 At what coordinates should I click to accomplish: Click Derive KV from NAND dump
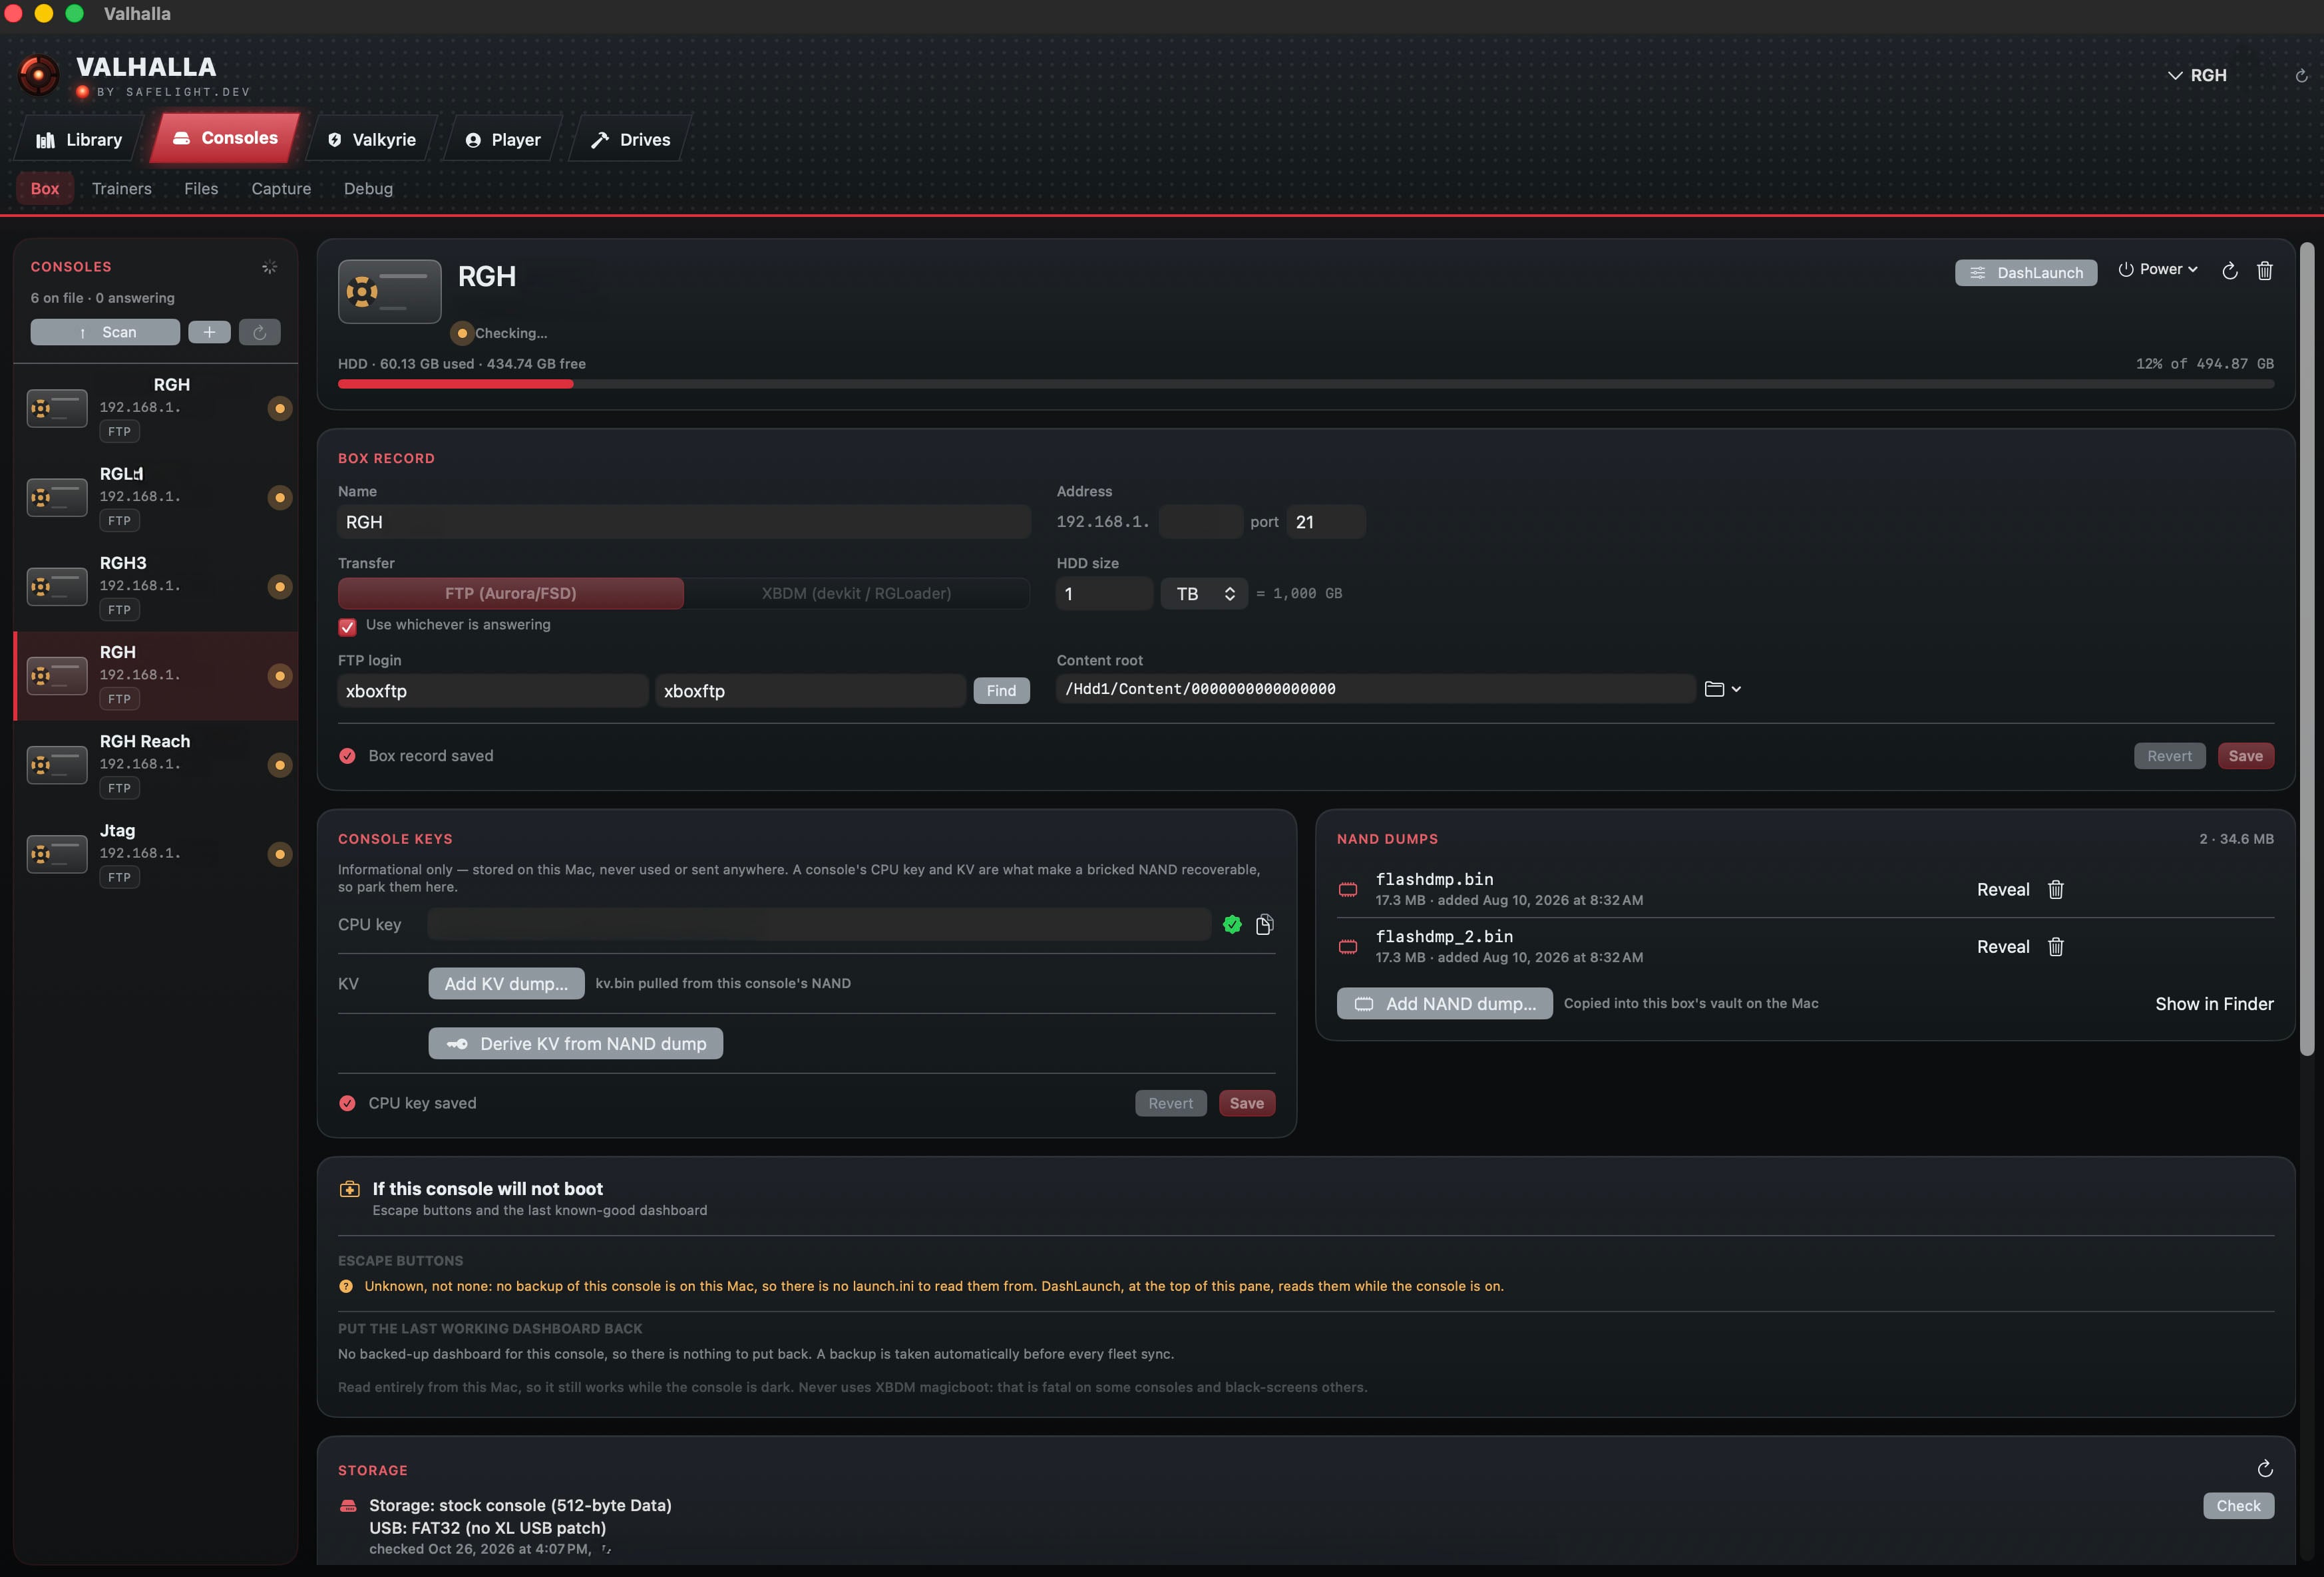click(575, 1044)
